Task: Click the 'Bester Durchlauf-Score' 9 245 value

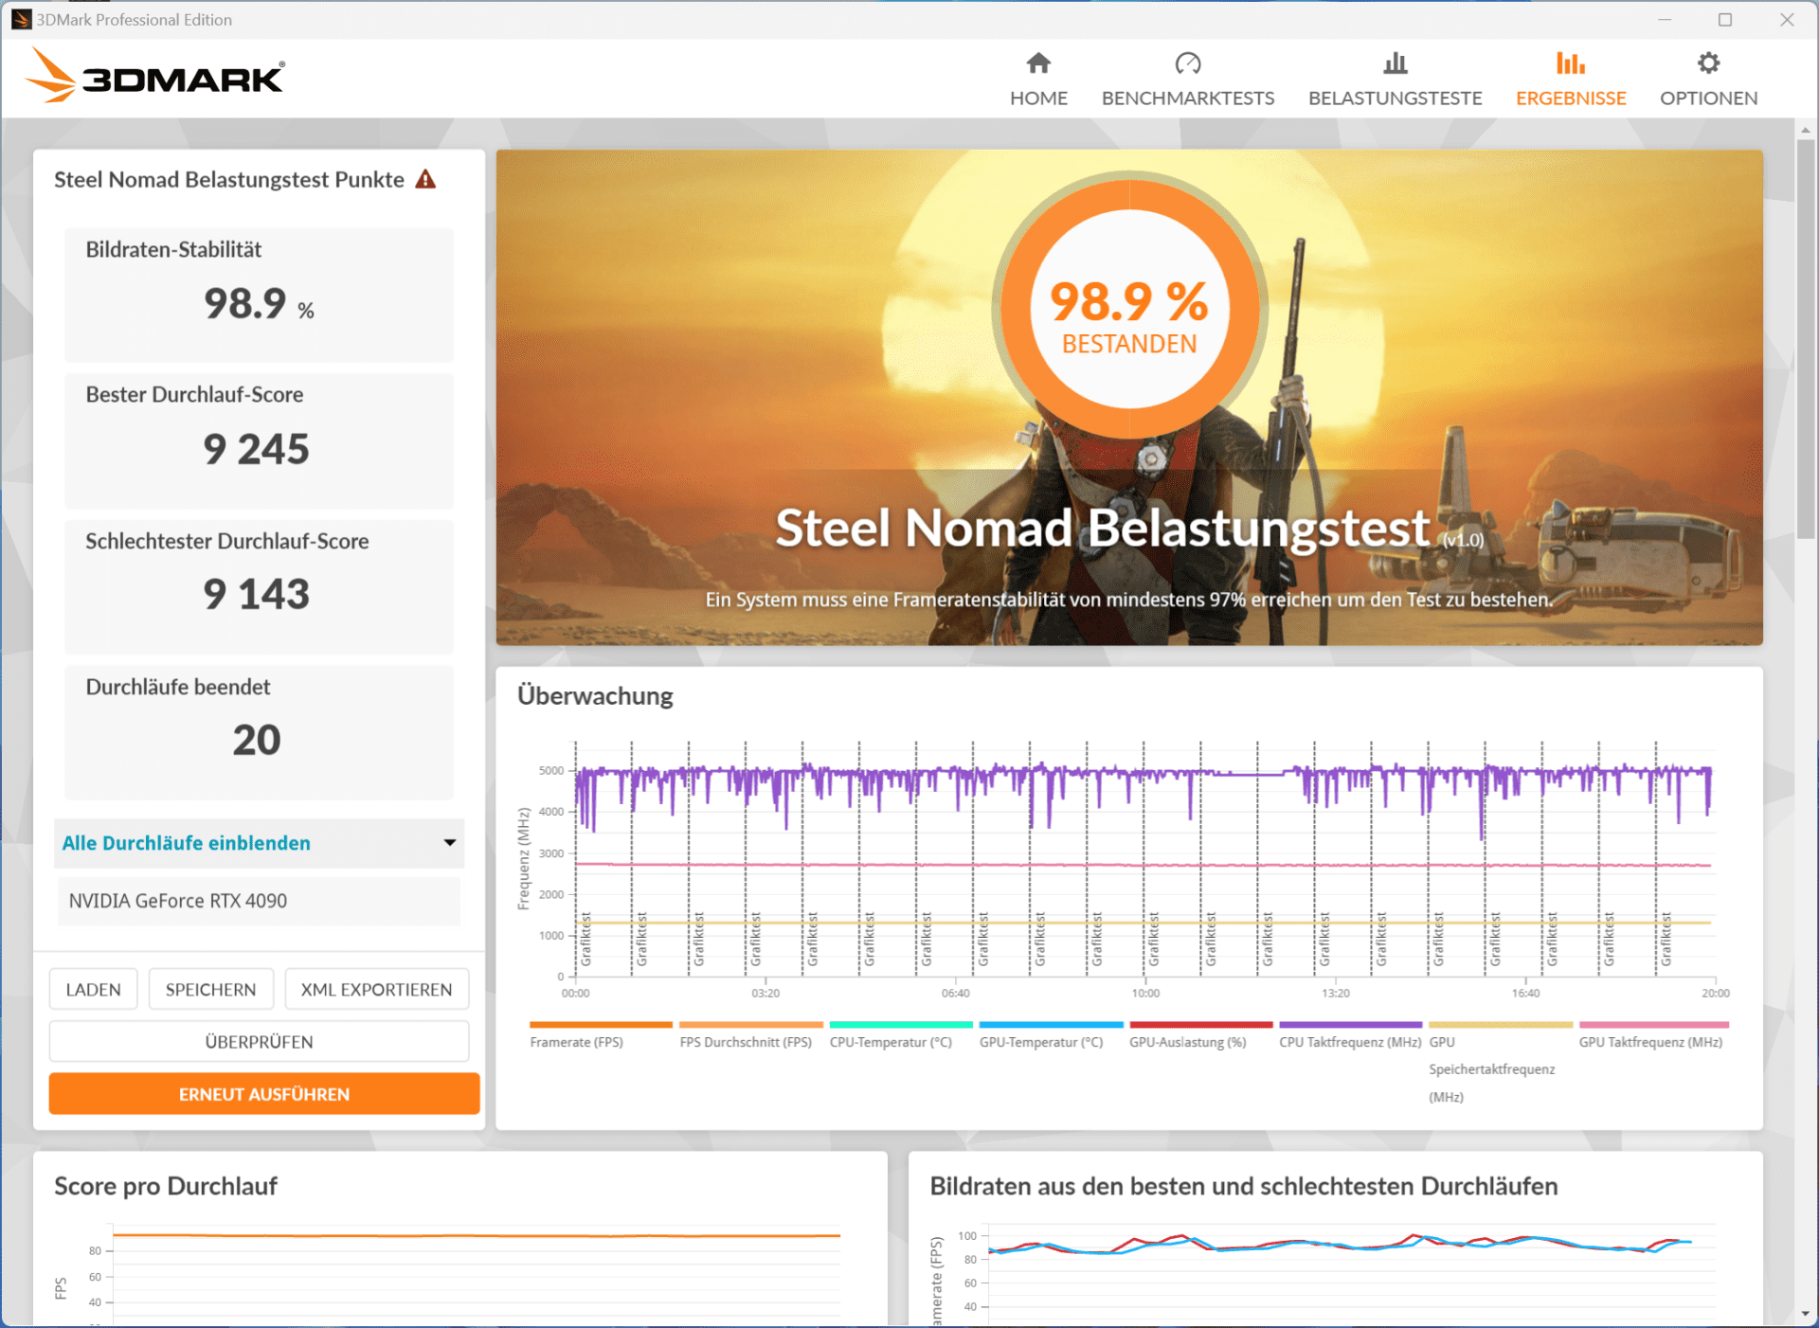Action: (257, 449)
